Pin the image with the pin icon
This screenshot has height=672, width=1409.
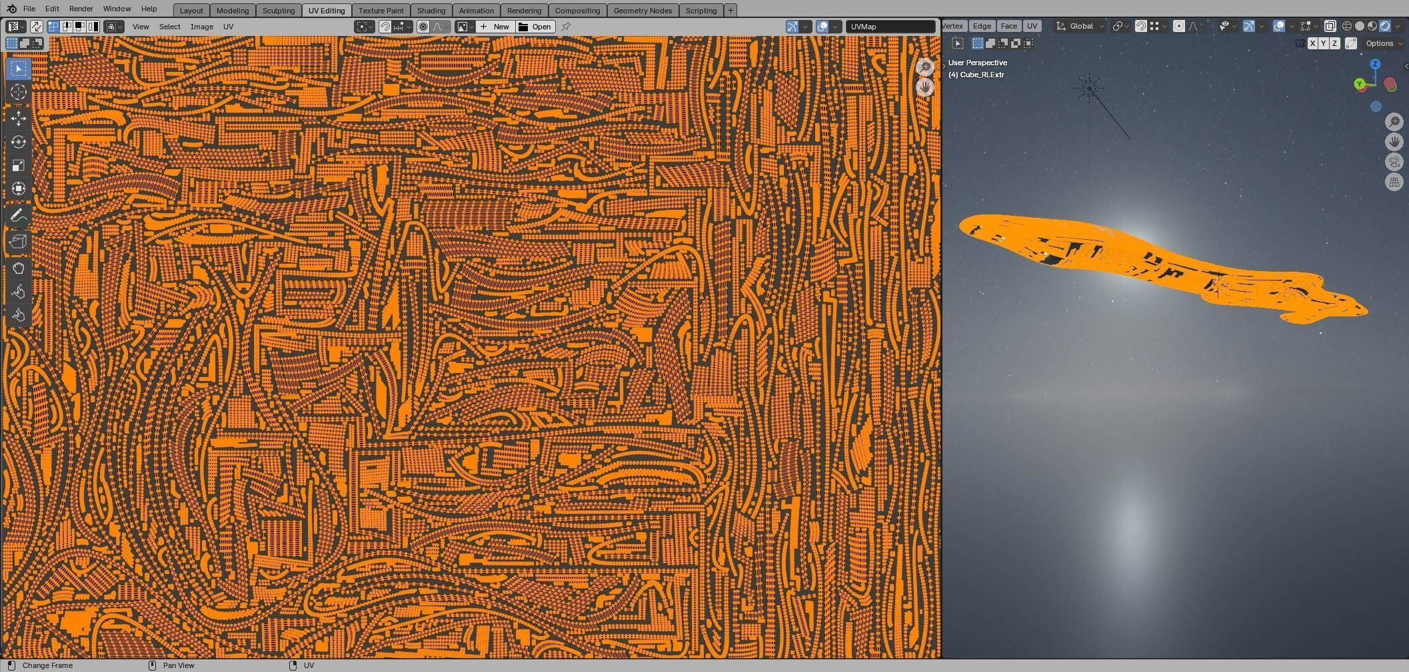pos(566,27)
